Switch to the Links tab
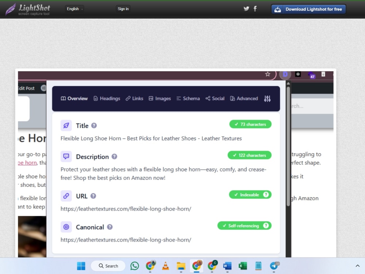The width and height of the screenshot is (365, 274). 134,99
